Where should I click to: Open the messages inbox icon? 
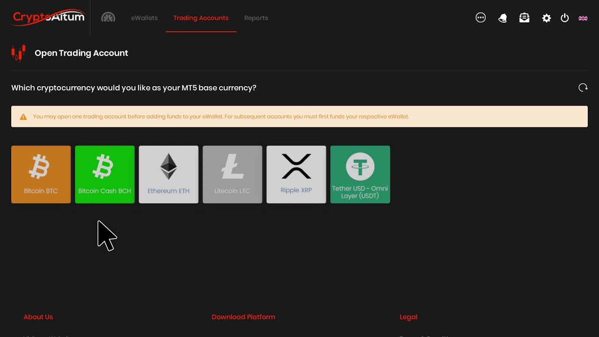[x=524, y=18]
